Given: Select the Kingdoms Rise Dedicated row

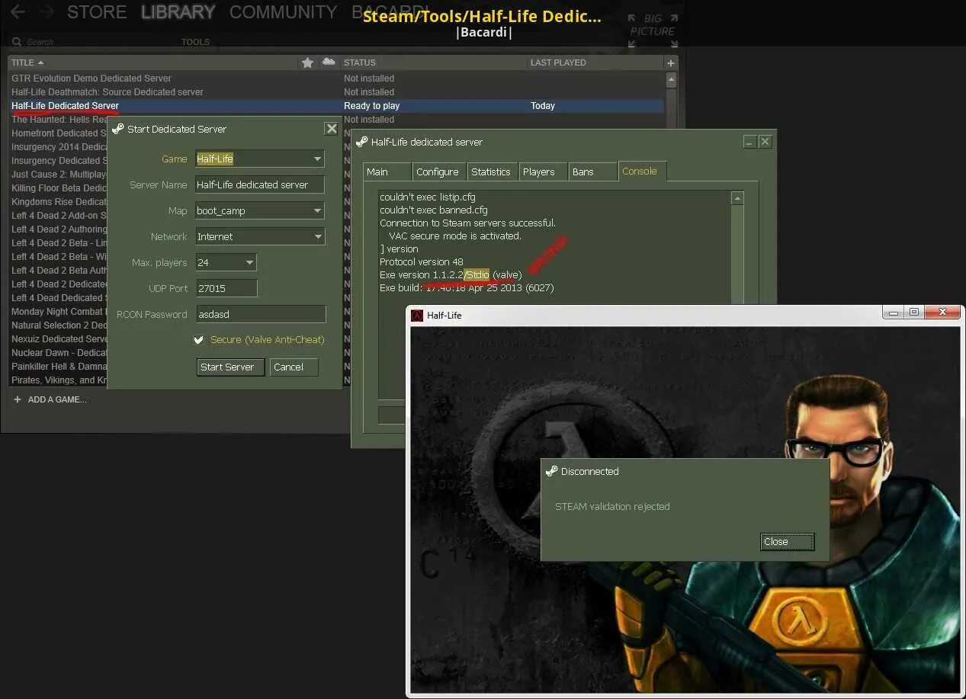Looking at the screenshot, I should tap(59, 202).
